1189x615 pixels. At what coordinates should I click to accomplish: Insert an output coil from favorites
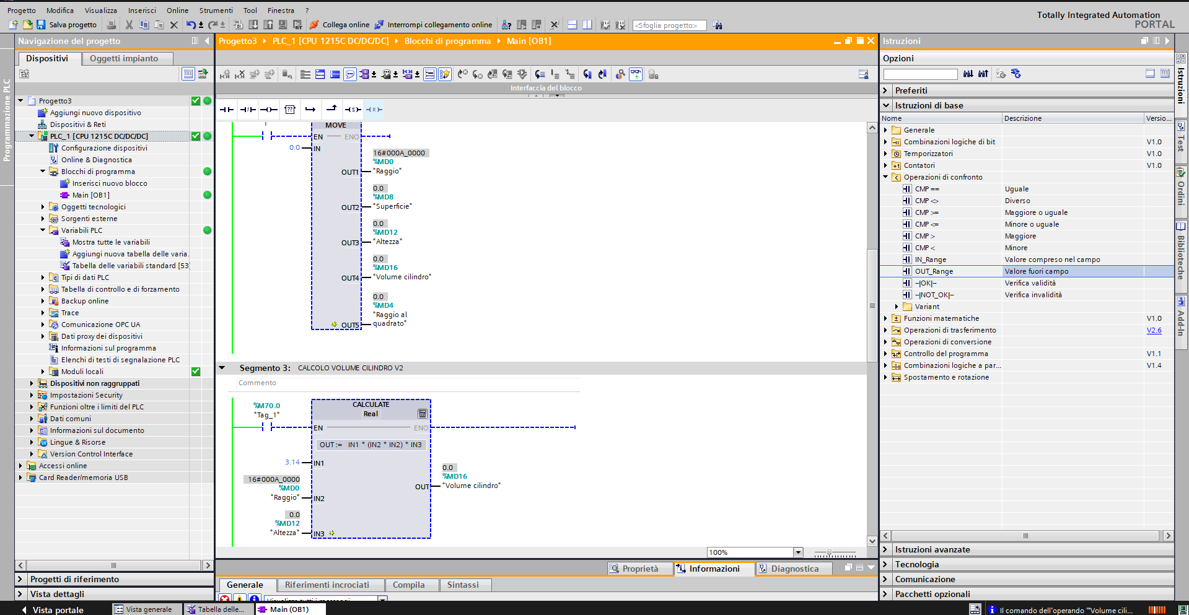click(269, 110)
